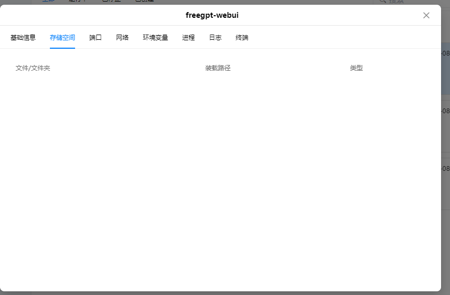The width and height of the screenshot is (450, 295).
Task: Open the 端口 tab
Action: pyautogui.click(x=96, y=38)
